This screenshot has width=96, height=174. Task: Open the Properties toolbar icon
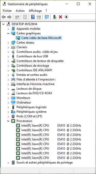[x=25, y=17]
